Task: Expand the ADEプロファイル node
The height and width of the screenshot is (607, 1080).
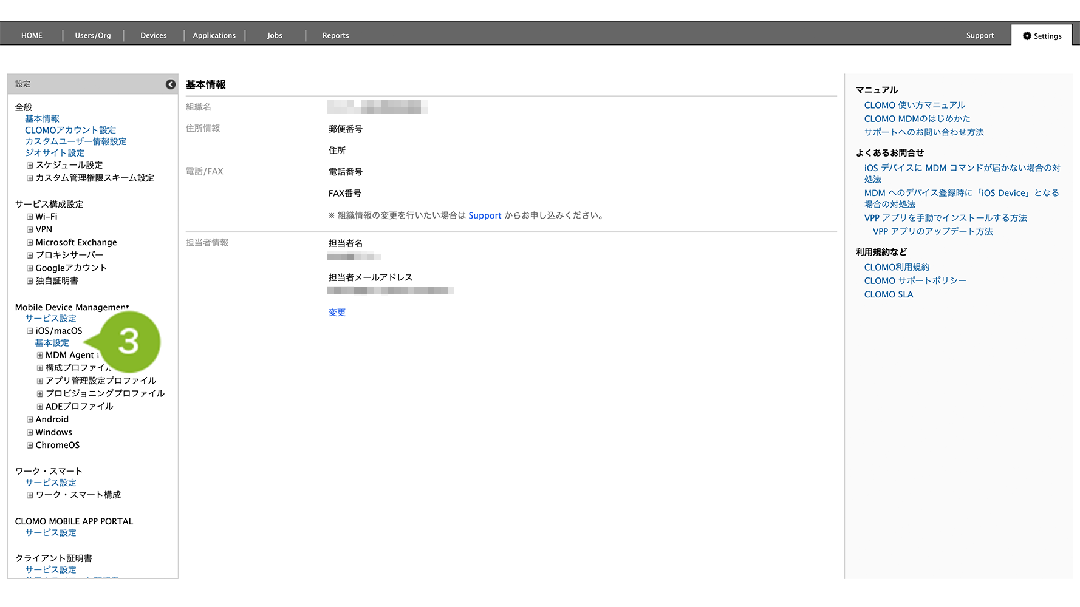Action: pyautogui.click(x=40, y=407)
